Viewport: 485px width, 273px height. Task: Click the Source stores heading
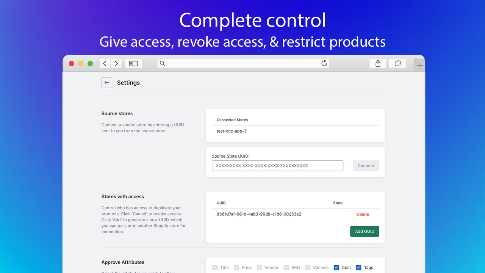[117, 113]
